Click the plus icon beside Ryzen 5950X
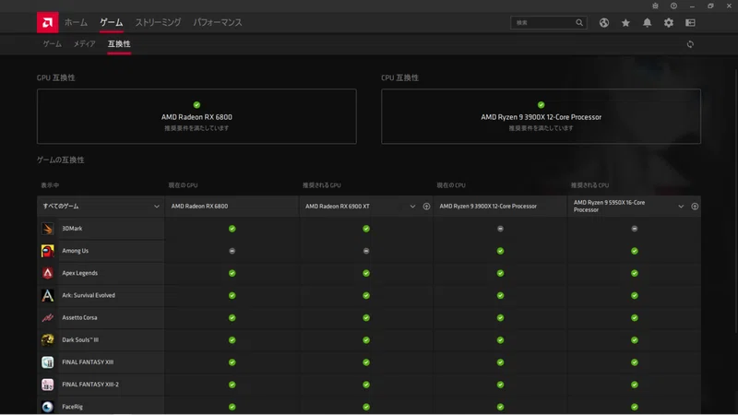The height and width of the screenshot is (415, 738). pyautogui.click(x=695, y=206)
